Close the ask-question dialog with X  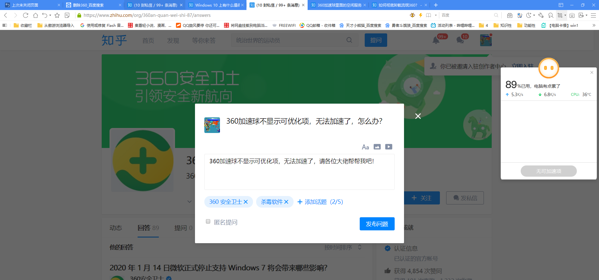point(418,116)
